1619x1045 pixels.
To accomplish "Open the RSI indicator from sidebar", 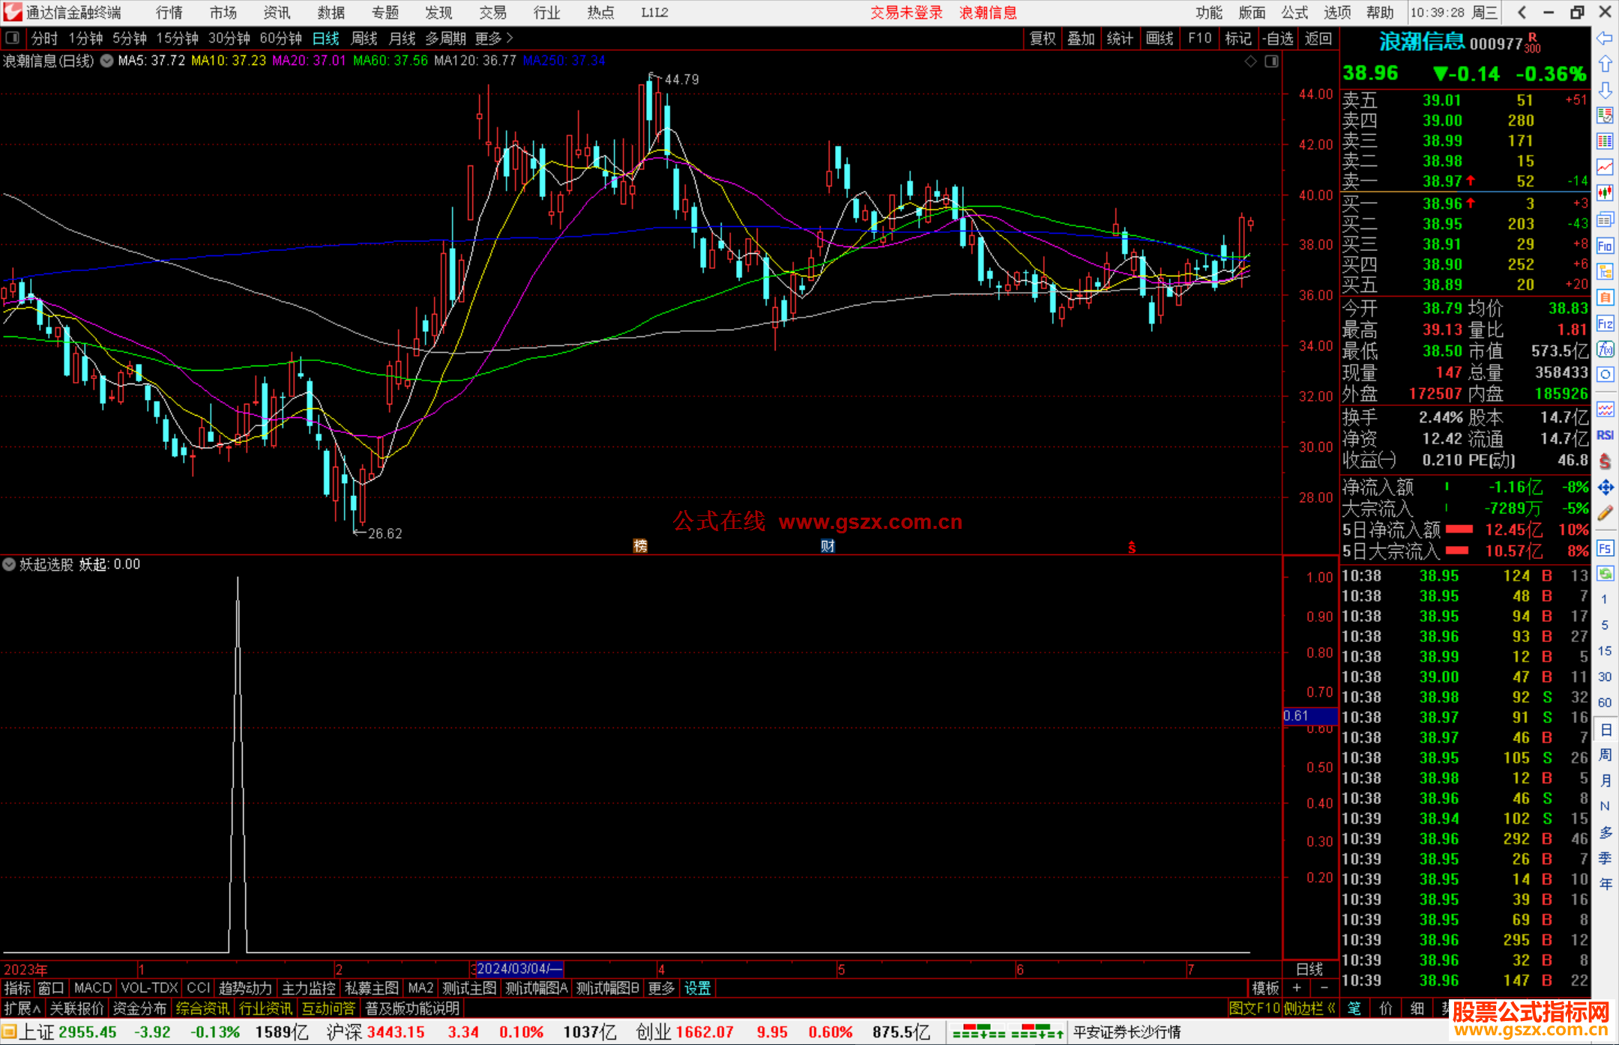I will [x=1605, y=435].
